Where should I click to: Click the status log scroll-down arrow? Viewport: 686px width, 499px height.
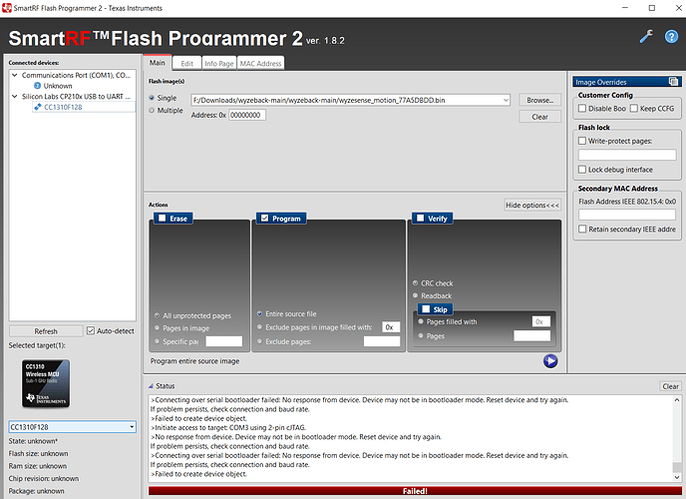(677, 478)
